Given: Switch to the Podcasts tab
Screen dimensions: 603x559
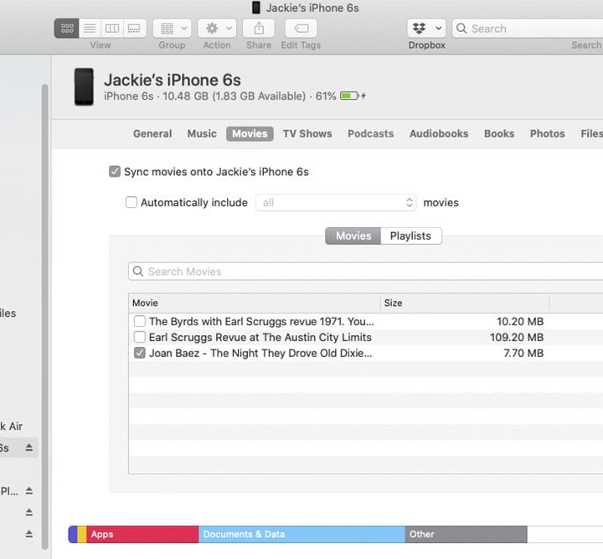Looking at the screenshot, I should pyautogui.click(x=370, y=133).
